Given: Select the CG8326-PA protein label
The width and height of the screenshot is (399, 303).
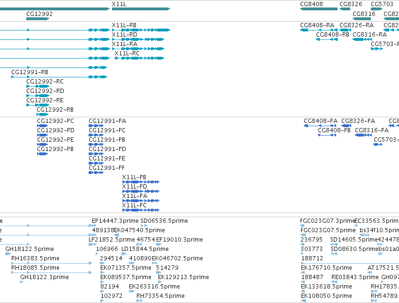Looking at the screenshot, I should click(358, 121).
